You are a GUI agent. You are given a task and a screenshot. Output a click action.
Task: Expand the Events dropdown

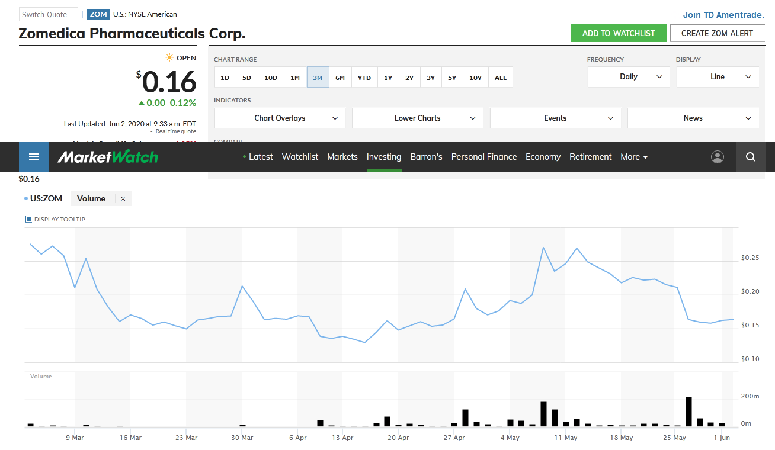pos(555,118)
